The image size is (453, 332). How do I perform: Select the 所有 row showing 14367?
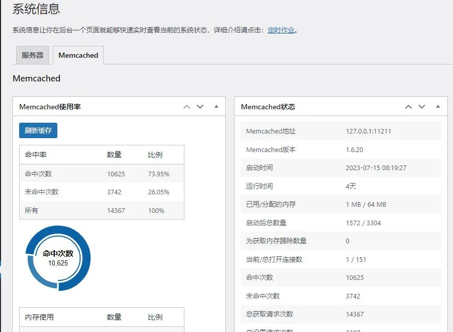click(101, 210)
